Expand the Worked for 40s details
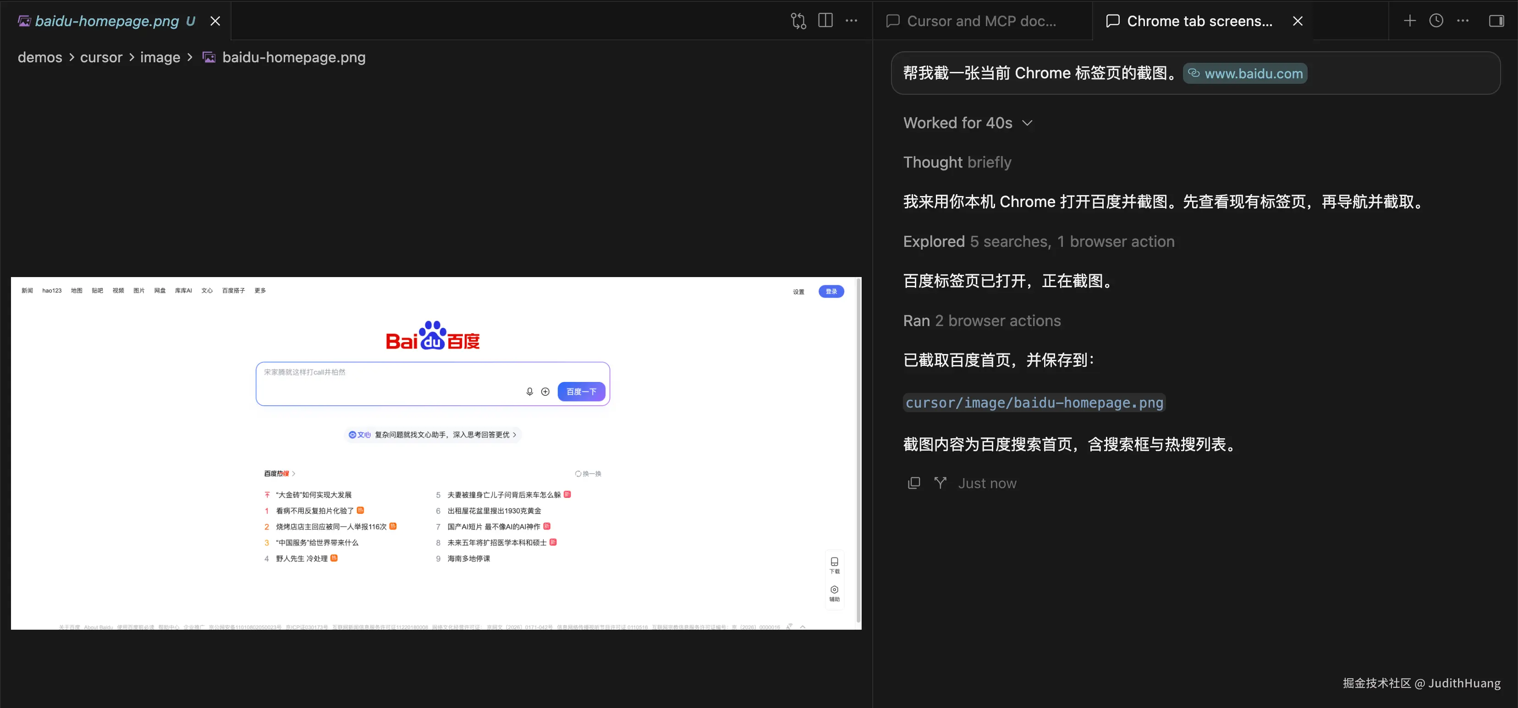1518x708 pixels. (x=968, y=123)
